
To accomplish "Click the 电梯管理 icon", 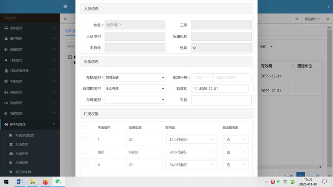I will click(6, 113).
